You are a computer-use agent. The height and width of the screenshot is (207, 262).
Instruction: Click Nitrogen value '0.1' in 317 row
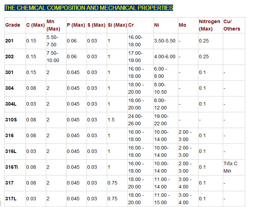coord(202,183)
